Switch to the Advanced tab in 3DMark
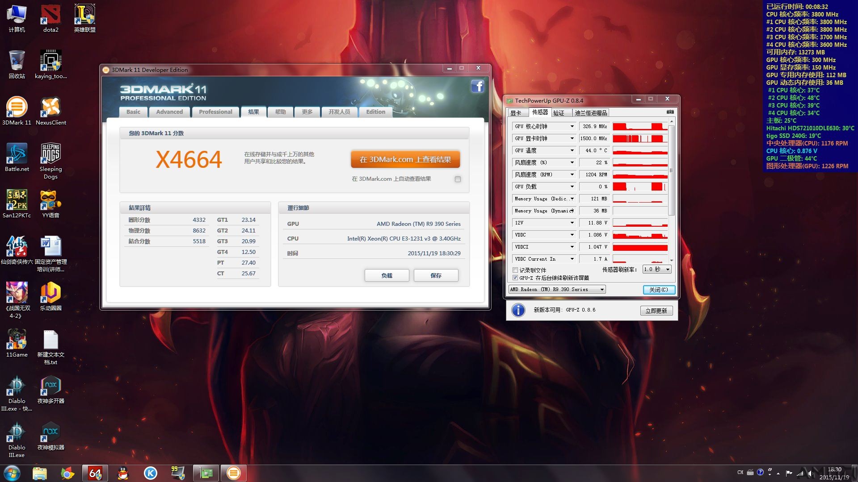Image resolution: width=858 pixels, height=482 pixels. click(x=169, y=112)
